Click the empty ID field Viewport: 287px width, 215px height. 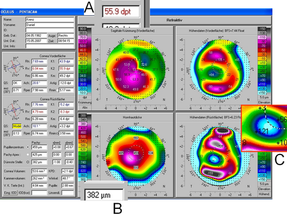[x=50, y=30]
